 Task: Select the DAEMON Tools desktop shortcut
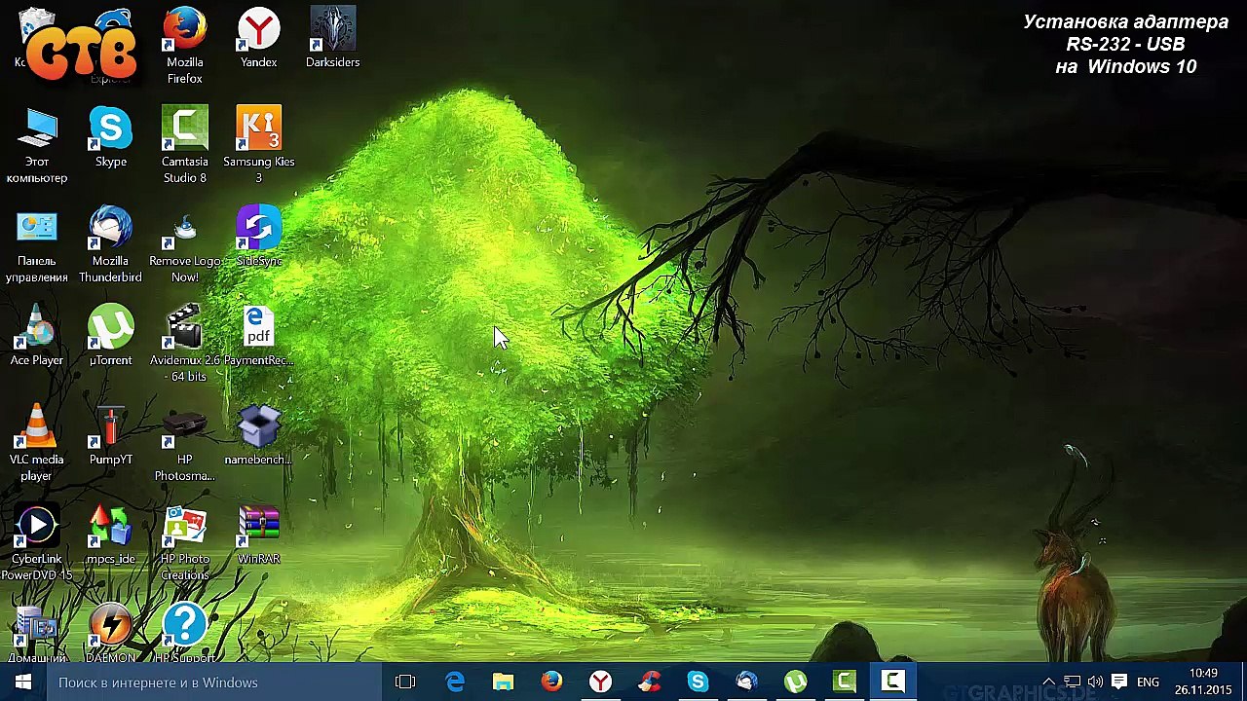coord(110,633)
